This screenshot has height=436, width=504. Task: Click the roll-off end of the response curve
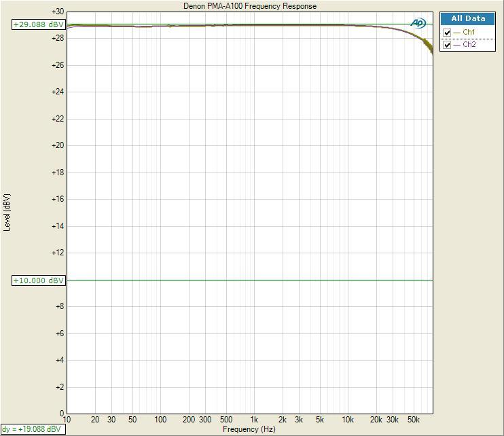tap(430, 48)
